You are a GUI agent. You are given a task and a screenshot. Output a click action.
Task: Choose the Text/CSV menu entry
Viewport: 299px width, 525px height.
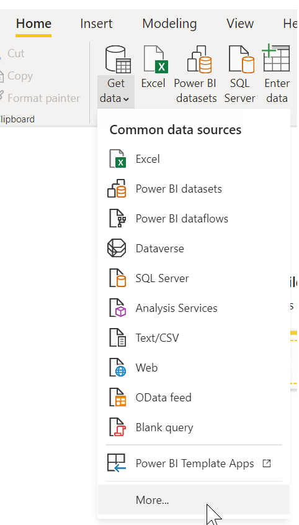157,338
